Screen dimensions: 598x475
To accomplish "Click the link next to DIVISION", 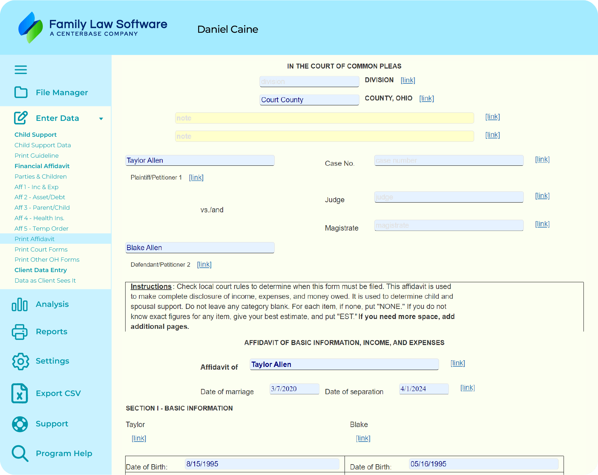I will coord(408,80).
